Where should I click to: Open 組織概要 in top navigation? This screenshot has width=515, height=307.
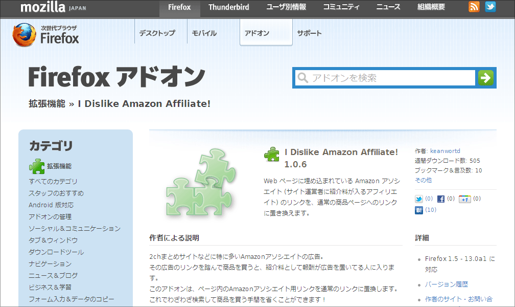click(431, 7)
